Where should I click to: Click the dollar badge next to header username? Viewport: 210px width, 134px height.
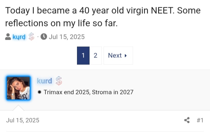[x=32, y=37]
